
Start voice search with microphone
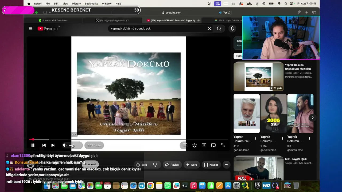pos(232,29)
